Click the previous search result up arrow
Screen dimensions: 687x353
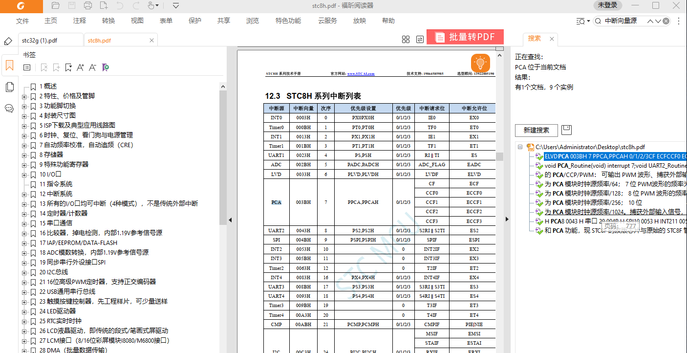click(650, 21)
